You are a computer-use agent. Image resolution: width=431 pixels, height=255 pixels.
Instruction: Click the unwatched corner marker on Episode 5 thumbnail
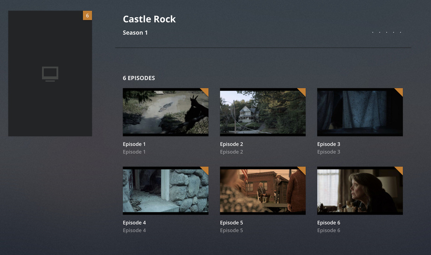coord(301,171)
